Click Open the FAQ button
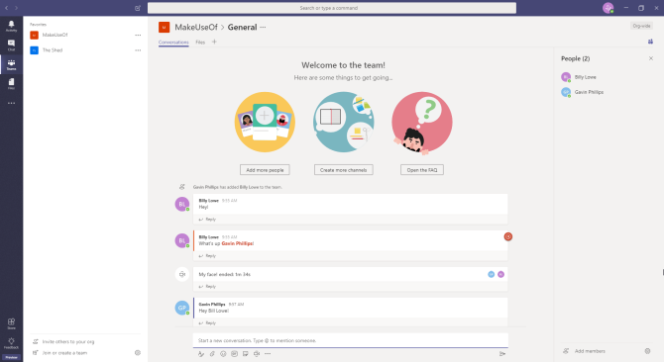Screen dimensions: 664x362 coord(422,170)
